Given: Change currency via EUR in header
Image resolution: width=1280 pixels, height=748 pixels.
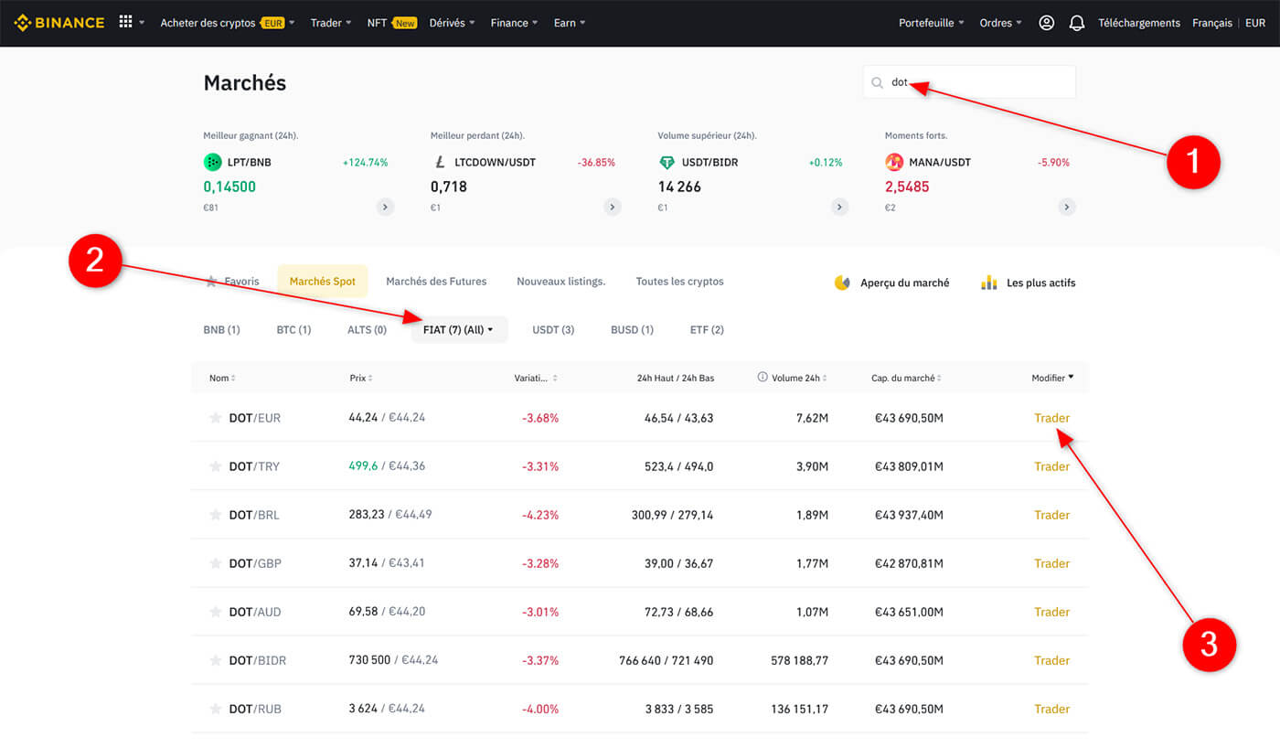Looking at the screenshot, I should [1255, 23].
